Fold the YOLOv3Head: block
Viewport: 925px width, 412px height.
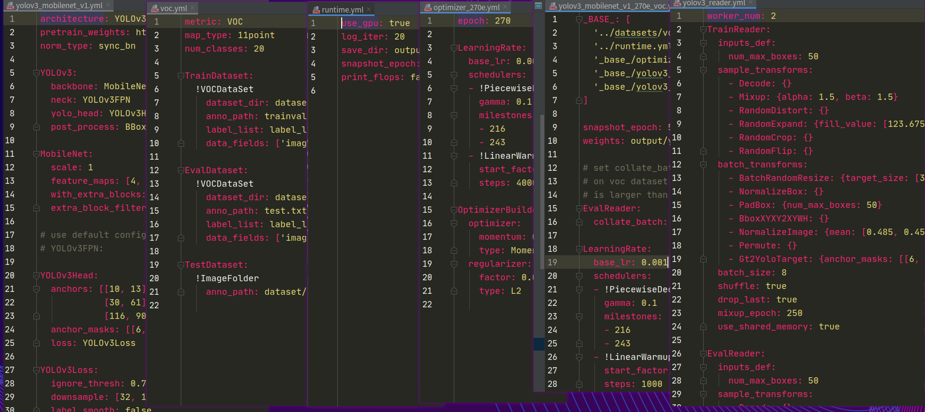[36, 275]
